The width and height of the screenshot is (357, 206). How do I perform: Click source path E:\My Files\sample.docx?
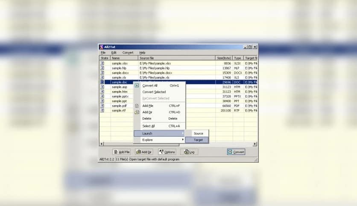pos(156,73)
